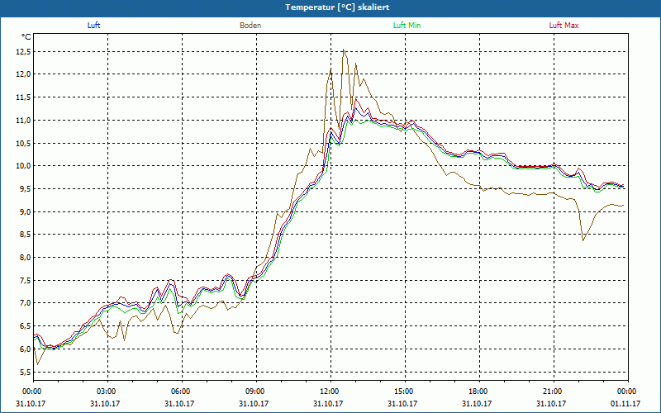Click the 8,0 y-axis value
The width and height of the screenshot is (661, 413).
tap(25, 258)
